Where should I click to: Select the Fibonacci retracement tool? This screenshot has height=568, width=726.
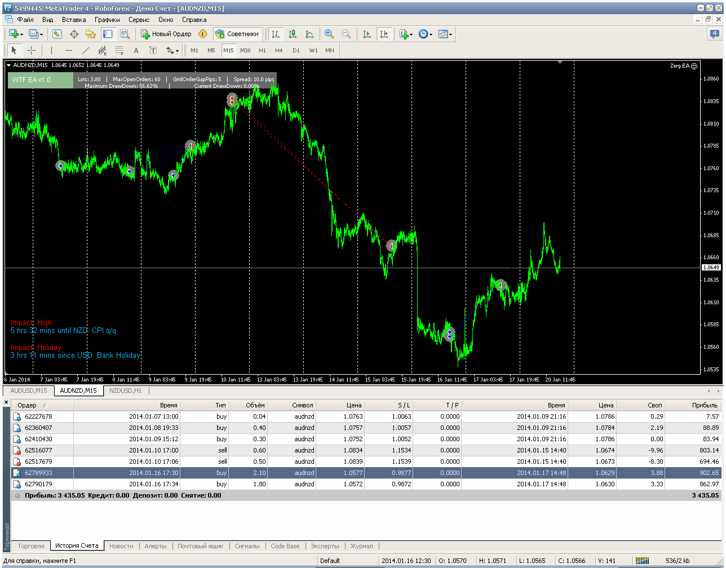pos(119,50)
